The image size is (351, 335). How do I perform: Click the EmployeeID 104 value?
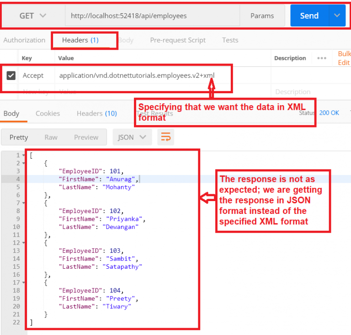tap(115, 291)
